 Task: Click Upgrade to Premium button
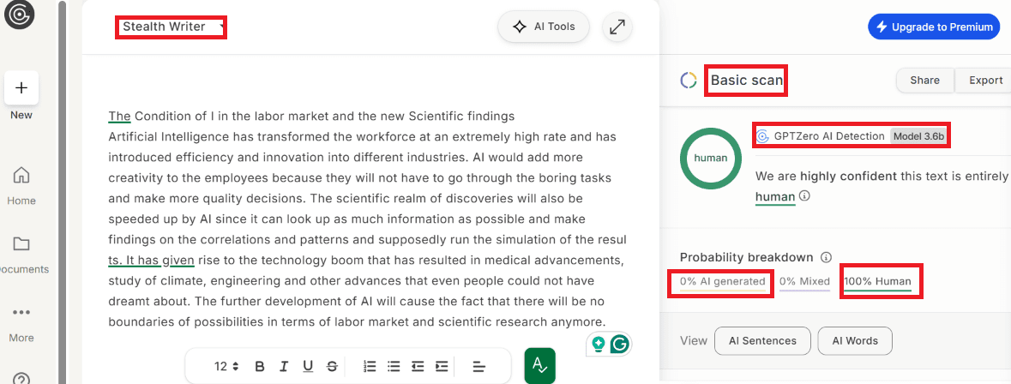click(x=934, y=27)
